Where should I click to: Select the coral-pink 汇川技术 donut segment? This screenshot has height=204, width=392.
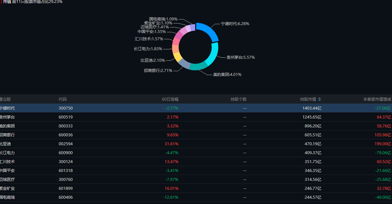pyautogui.click(x=176, y=42)
